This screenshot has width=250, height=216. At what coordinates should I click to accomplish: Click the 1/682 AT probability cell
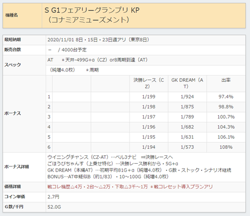(187, 127)
